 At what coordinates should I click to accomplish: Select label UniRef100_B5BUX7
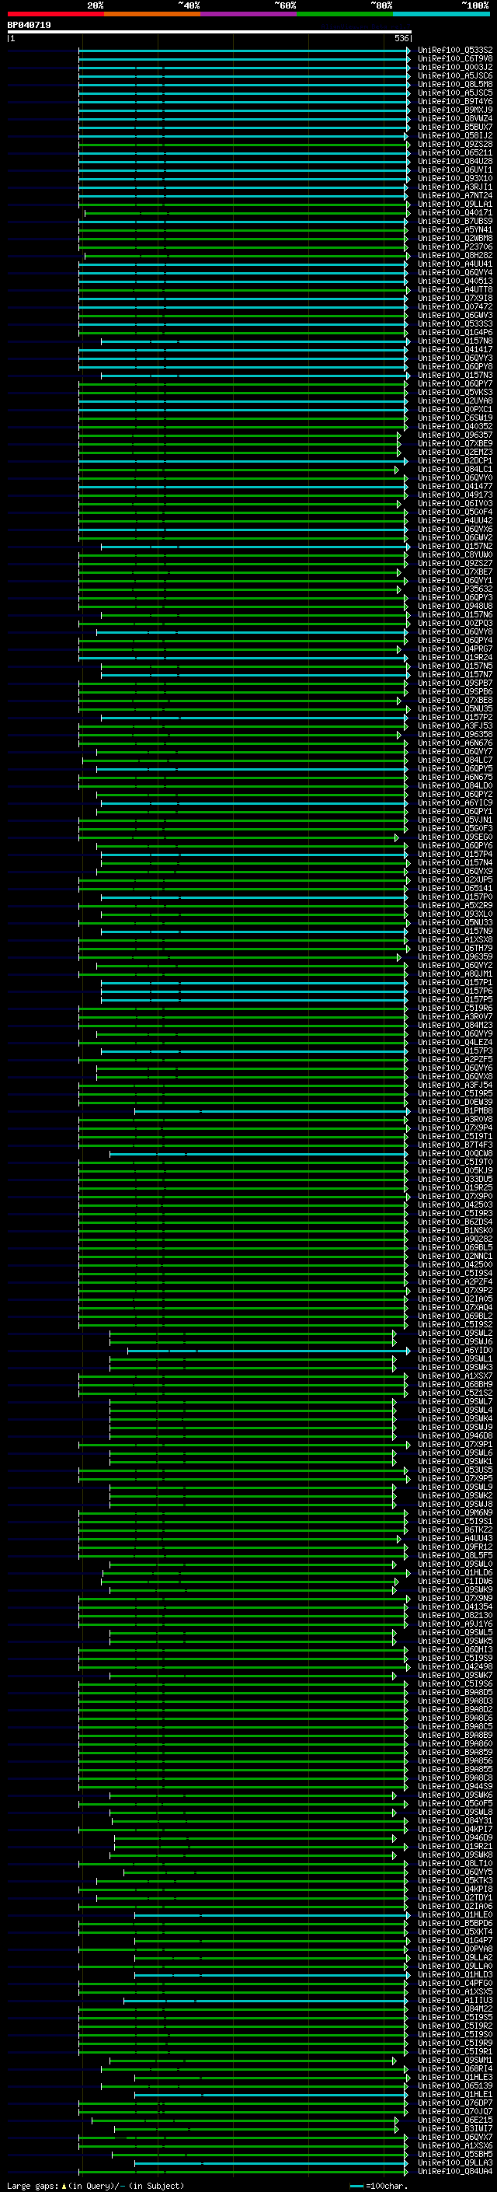(455, 127)
